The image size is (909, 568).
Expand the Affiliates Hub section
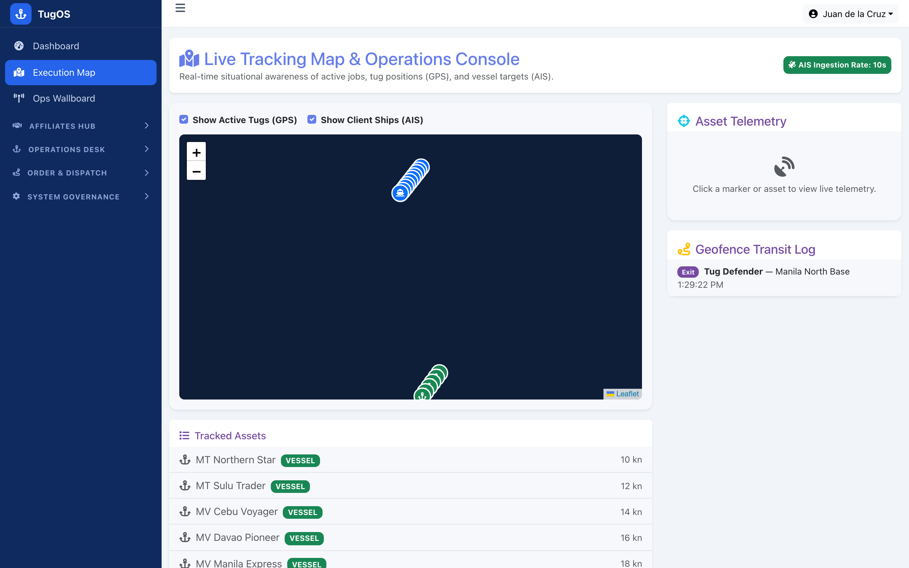point(81,126)
